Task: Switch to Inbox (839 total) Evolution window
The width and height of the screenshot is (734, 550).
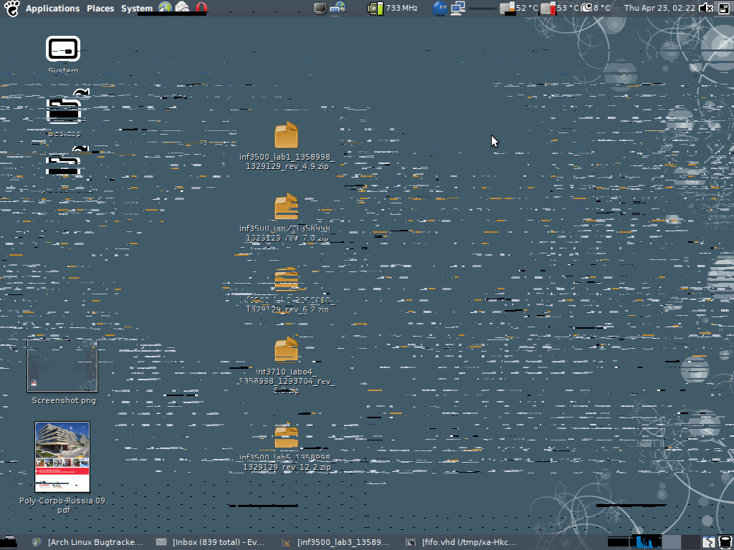Action: [x=212, y=542]
